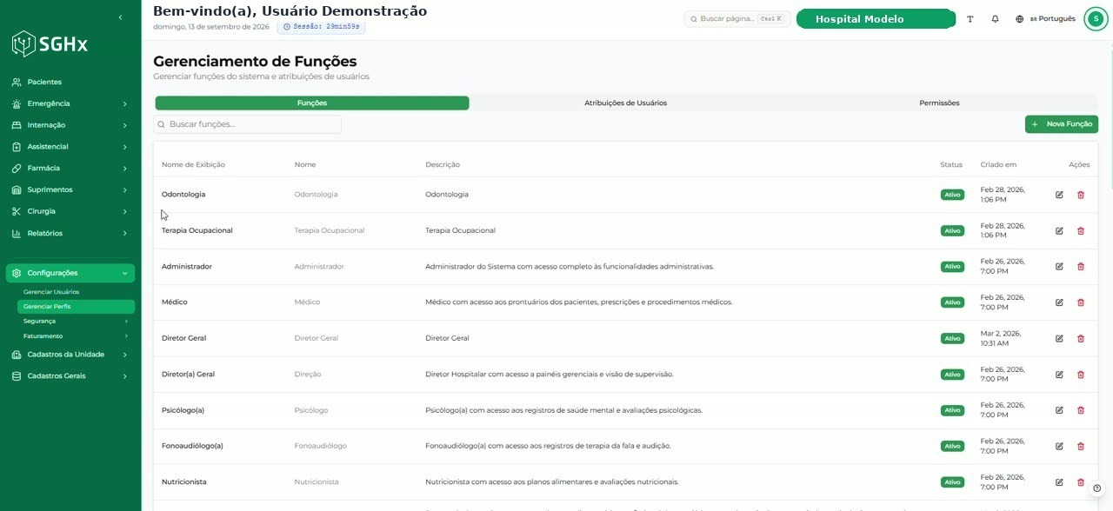Delete the Diretor Geral role
Viewport: 1113px width, 511px height.
click(1081, 338)
